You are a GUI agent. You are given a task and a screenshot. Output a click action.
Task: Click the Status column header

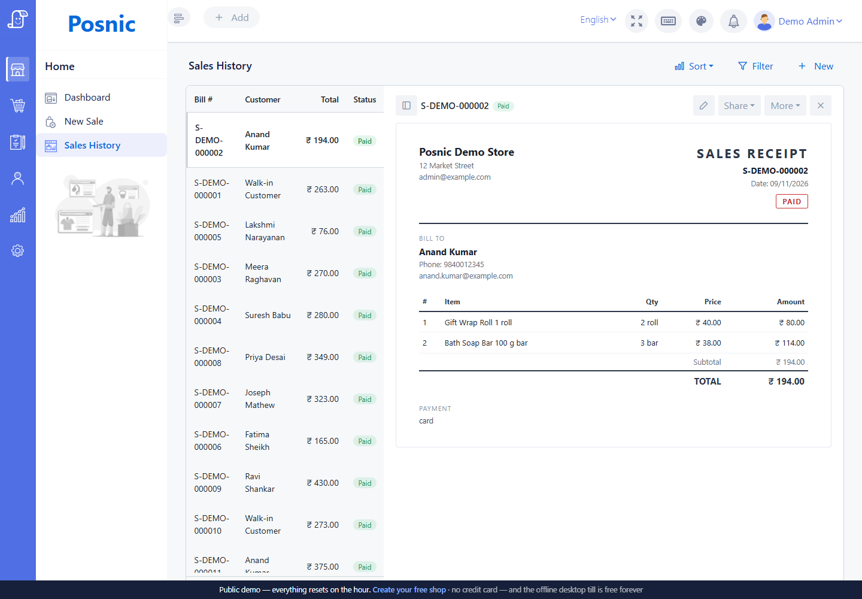[365, 100]
